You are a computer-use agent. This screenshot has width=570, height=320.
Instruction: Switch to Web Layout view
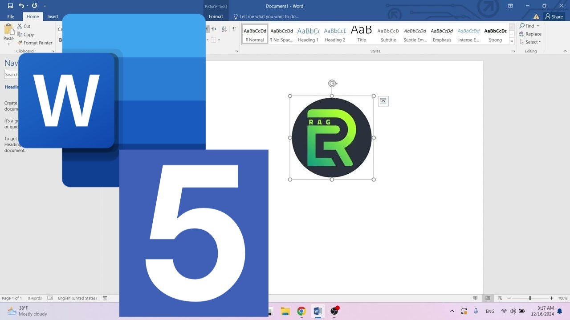[x=500, y=298]
